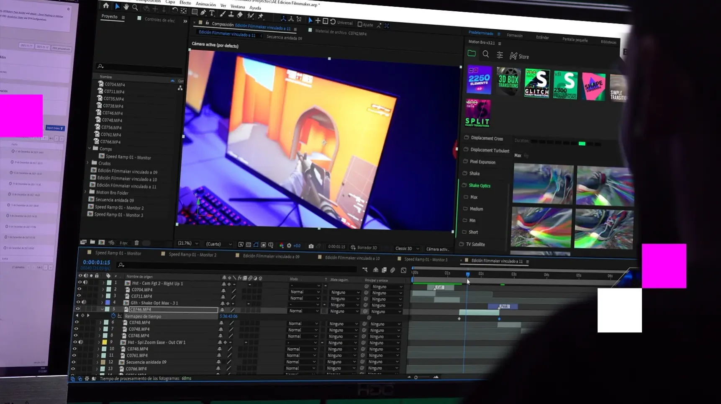
Task: Select the Hand tool in toolbar
Action: pyautogui.click(x=126, y=7)
